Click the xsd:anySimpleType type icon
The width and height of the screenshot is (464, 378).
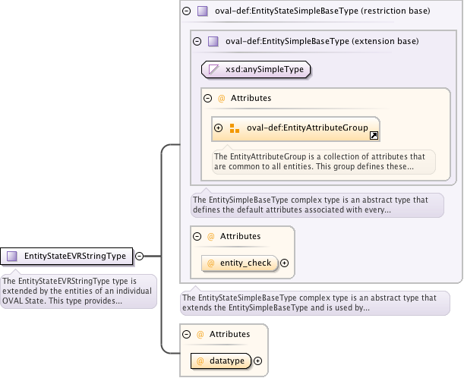214,70
